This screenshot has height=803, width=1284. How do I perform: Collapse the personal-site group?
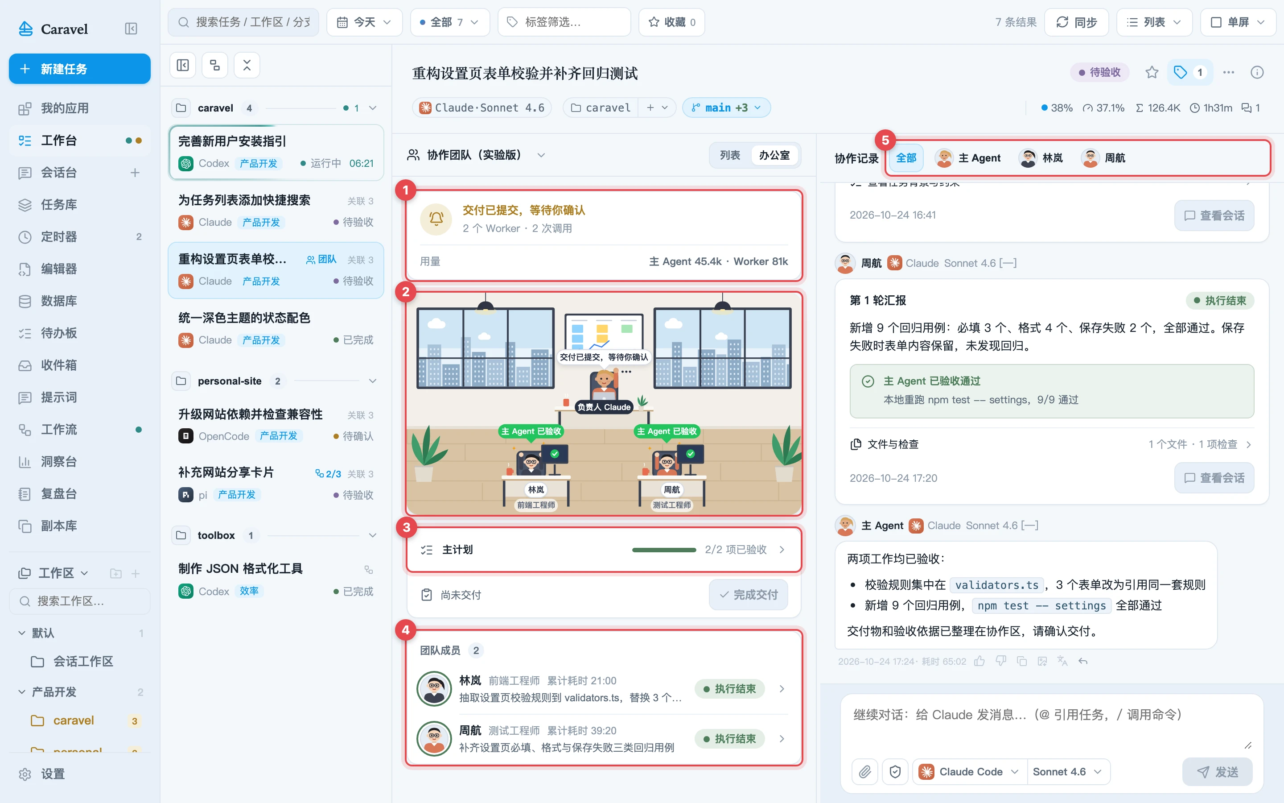tap(372, 381)
